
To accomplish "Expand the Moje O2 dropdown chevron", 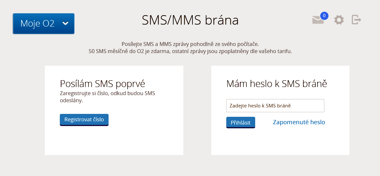I will 65,23.
